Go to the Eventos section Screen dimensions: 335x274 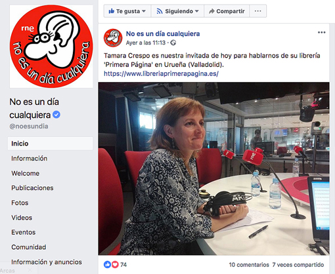[24, 232]
